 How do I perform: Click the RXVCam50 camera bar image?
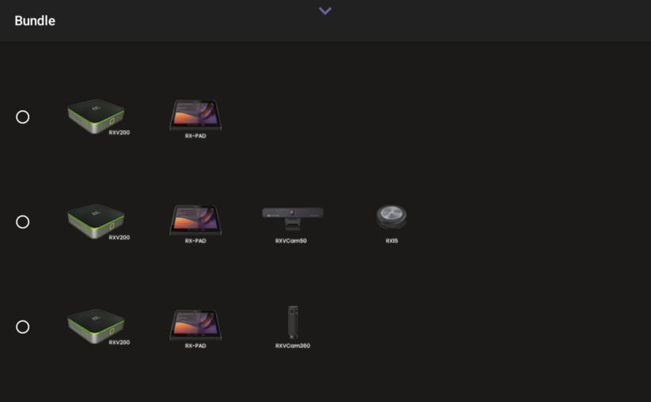pyautogui.click(x=292, y=216)
